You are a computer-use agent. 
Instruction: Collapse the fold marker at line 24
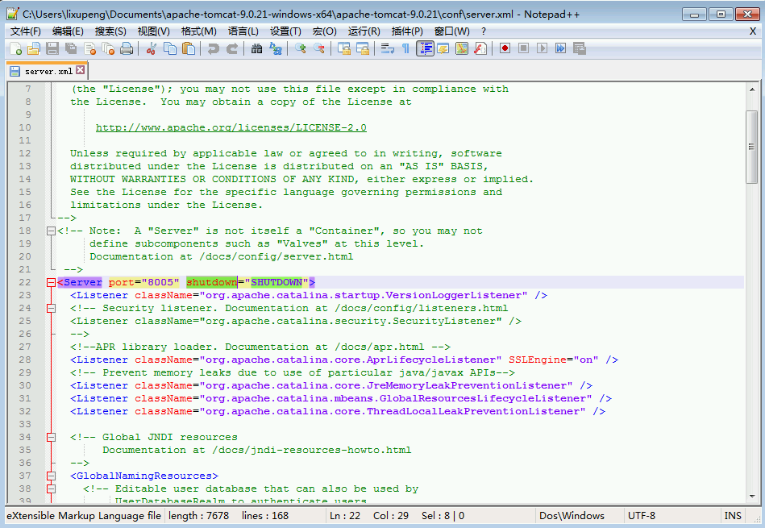pyautogui.click(x=51, y=309)
